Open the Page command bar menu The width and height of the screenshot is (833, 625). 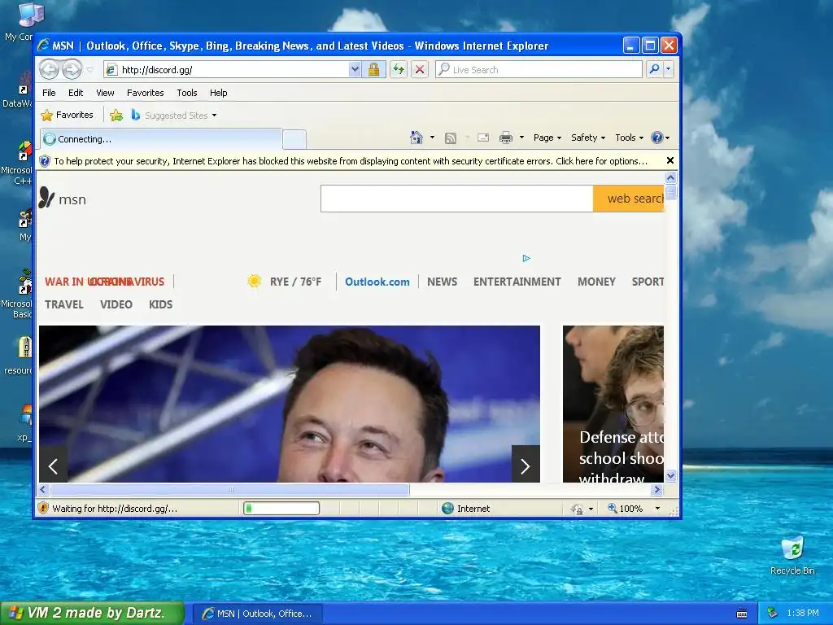click(547, 138)
